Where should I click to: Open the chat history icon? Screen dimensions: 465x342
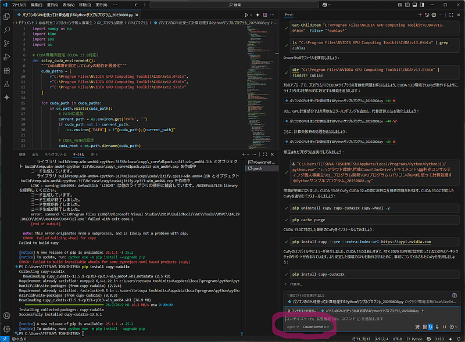[x=428, y=15]
